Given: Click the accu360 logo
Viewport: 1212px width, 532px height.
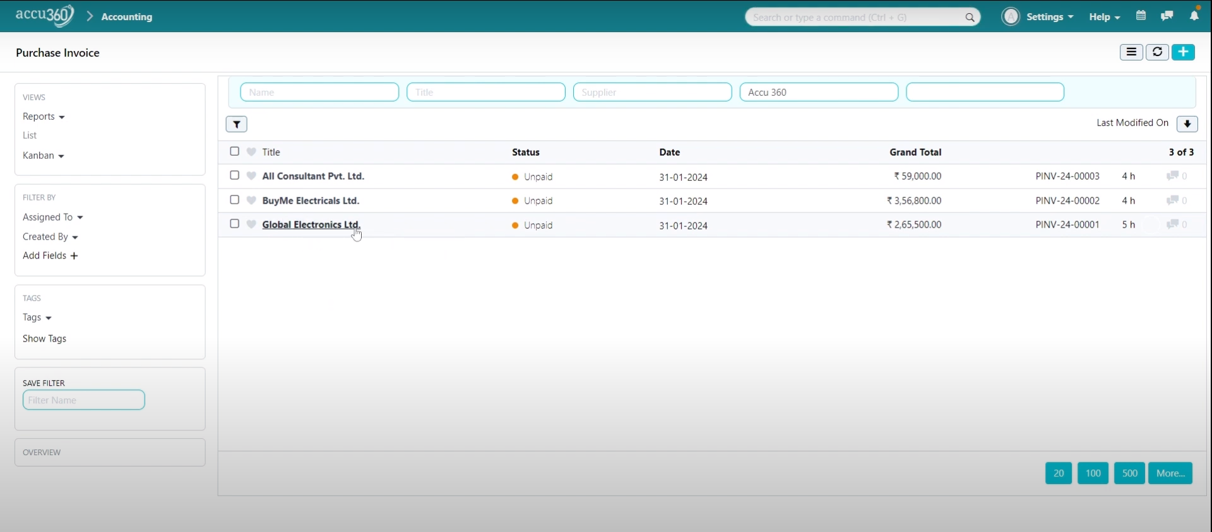Looking at the screenshot, I should click(x=45, y=16).
